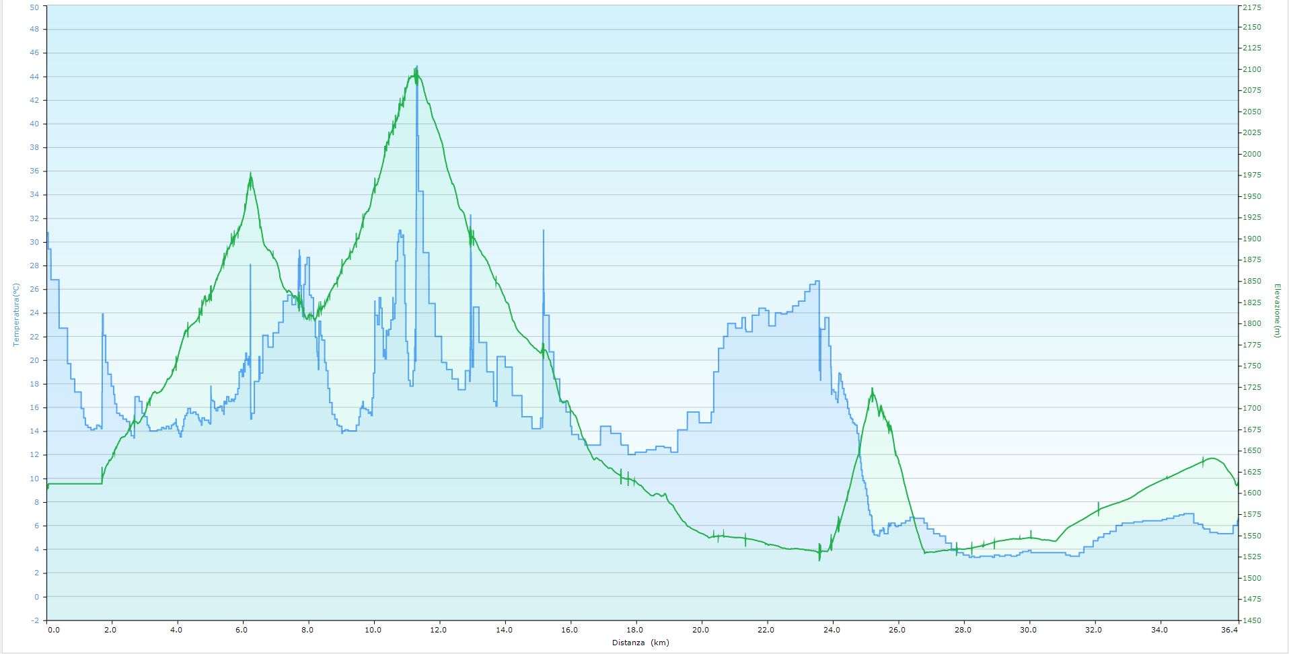
Task: Click the lowest green elevation point near 23.6 km
Action: click(819, 558)
